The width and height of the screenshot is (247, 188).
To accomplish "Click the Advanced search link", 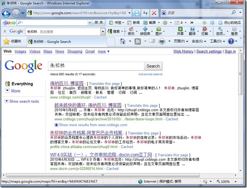I will point(150,74).
